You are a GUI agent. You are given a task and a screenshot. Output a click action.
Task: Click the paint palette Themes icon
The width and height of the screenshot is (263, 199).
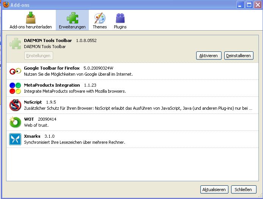pos(100,18)
